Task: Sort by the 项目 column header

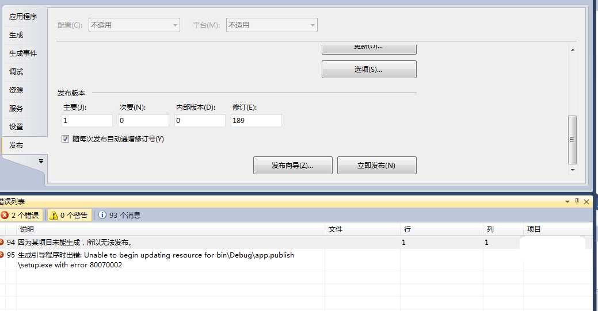Action: point(558,229)
